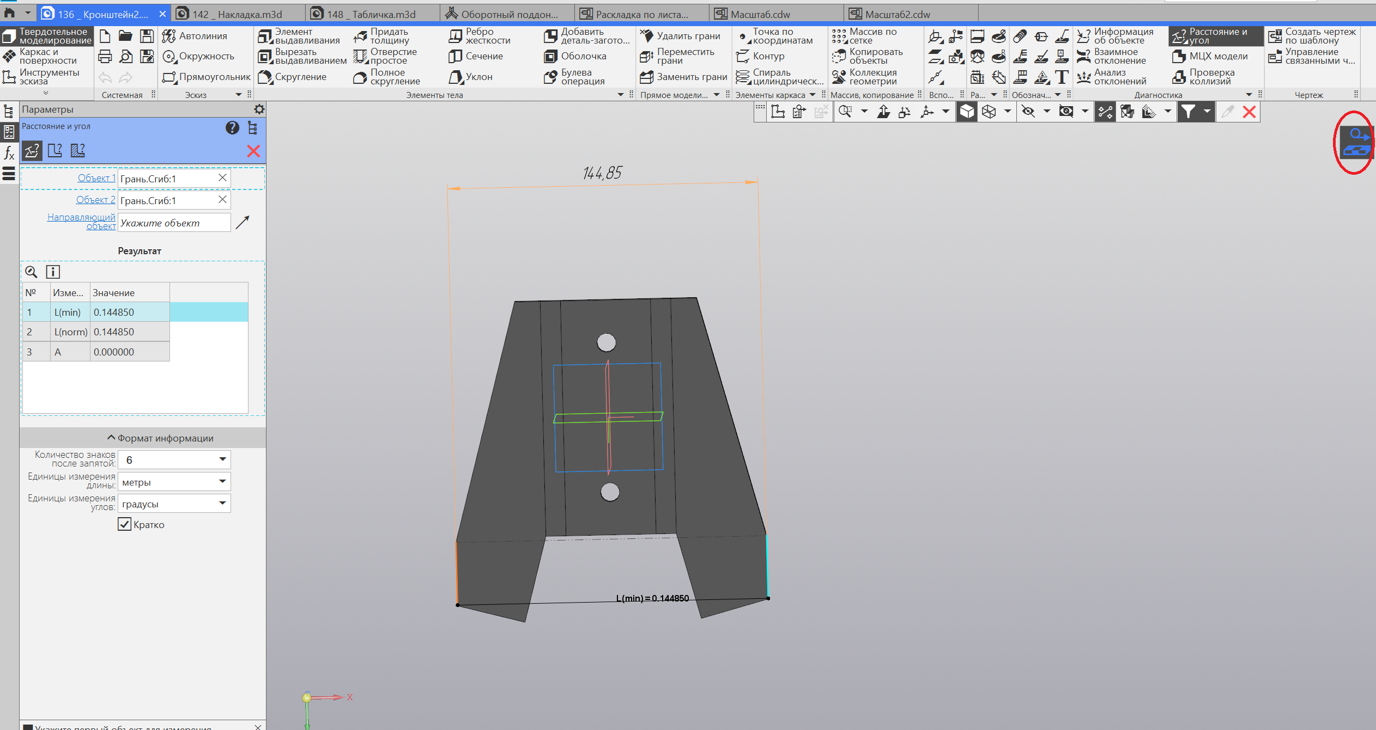Open the Параметры panel settings gear
1376x730 pixels.
point(259,109)
